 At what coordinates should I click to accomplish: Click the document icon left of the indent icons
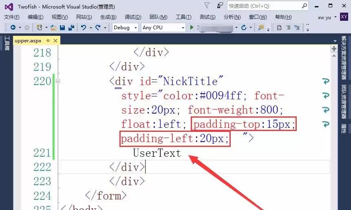pyautogui.click(x=279, y=28)
